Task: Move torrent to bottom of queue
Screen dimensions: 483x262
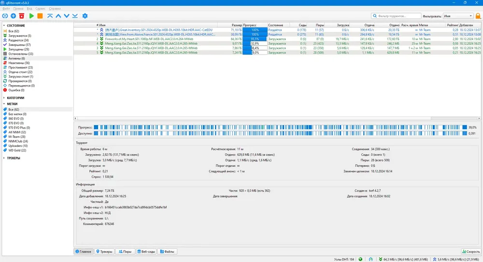Action: click(x=75, y=16)
